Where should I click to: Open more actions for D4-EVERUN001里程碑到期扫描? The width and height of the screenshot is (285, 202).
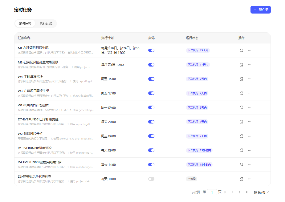pos(249,165)
